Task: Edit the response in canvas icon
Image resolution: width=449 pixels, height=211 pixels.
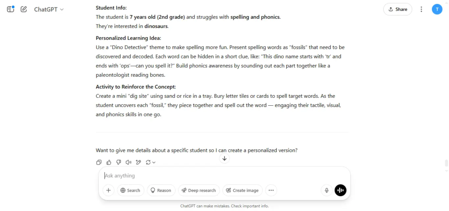Action: coord(138,162)
